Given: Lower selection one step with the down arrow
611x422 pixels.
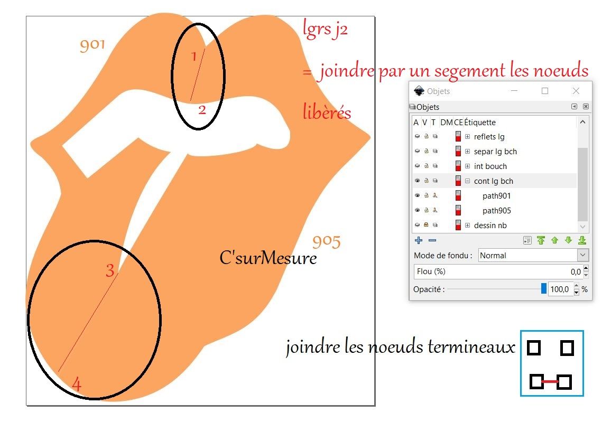Looking at the screenshot, I should (x=568, y=240).
